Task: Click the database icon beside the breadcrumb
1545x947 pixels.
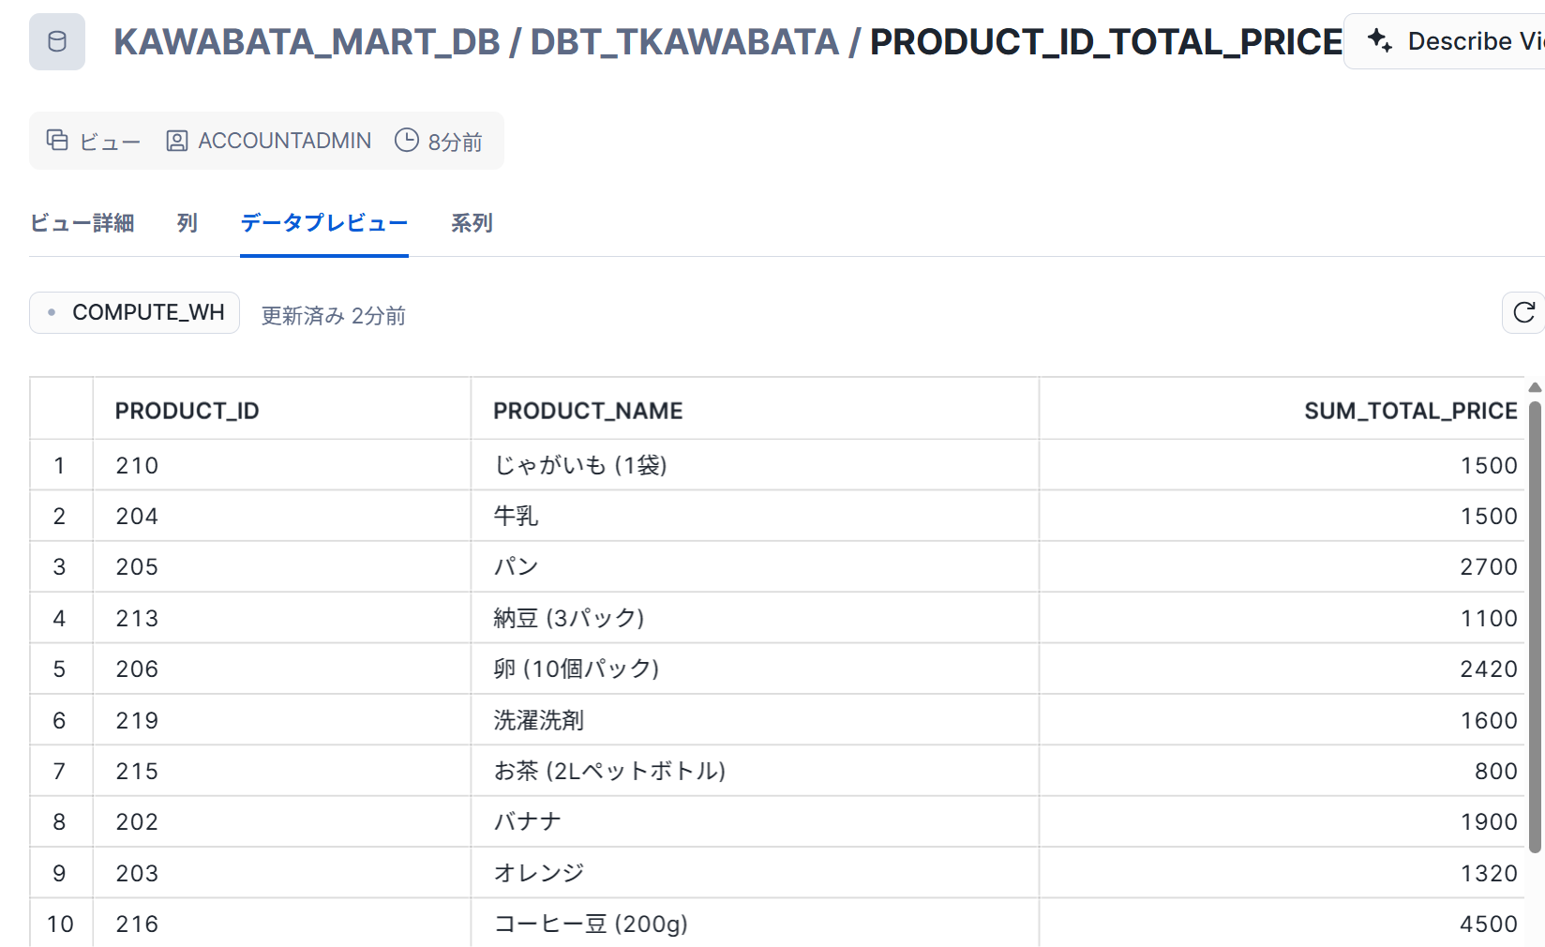Action: point(57,42)
